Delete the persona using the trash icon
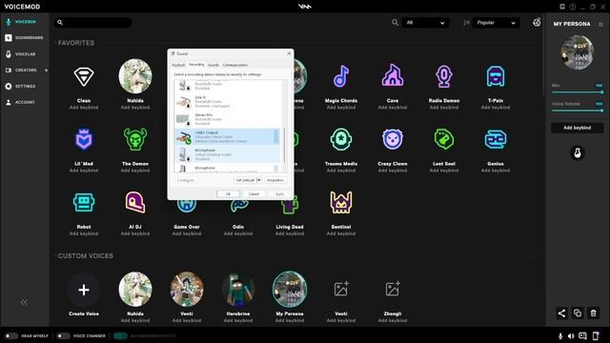This screenshot has height=343, width=610. 593,313
